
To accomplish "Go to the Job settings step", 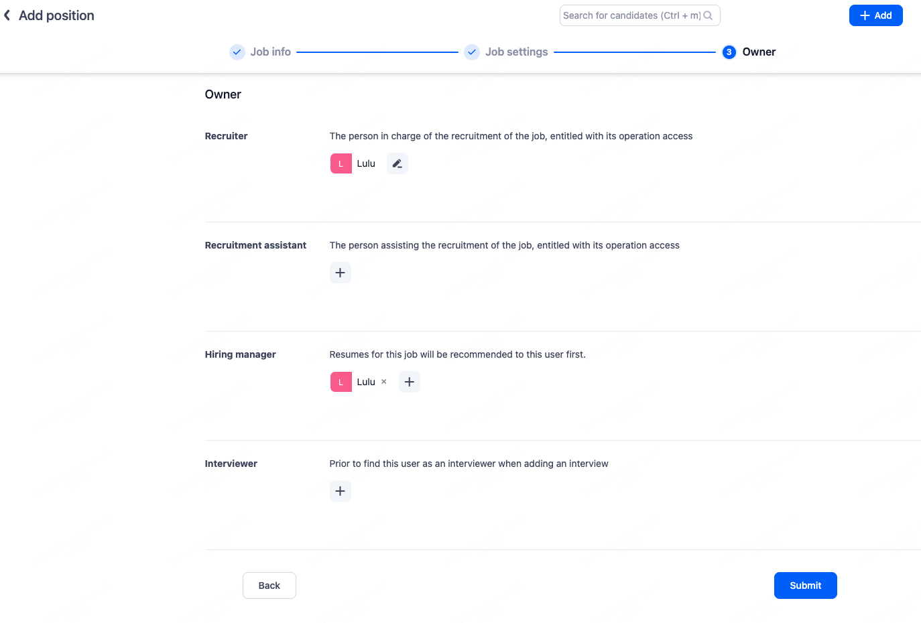I will [517, 52].
